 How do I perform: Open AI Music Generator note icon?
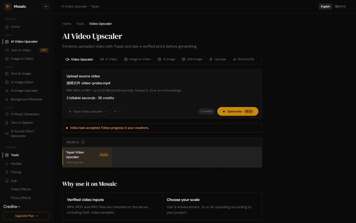pyautogui.click(x=7, y=114)
